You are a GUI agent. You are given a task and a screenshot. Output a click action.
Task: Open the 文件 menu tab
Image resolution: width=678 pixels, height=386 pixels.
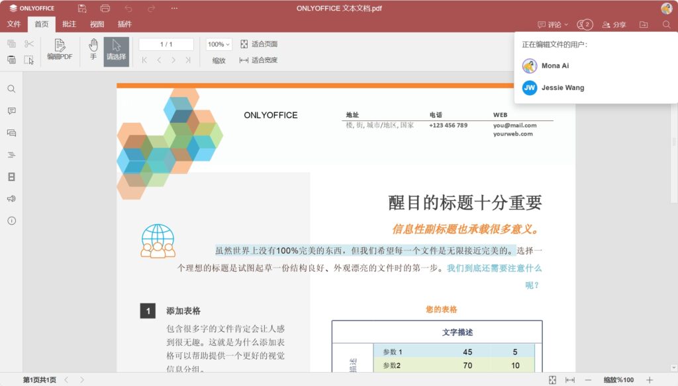[14, 24]
